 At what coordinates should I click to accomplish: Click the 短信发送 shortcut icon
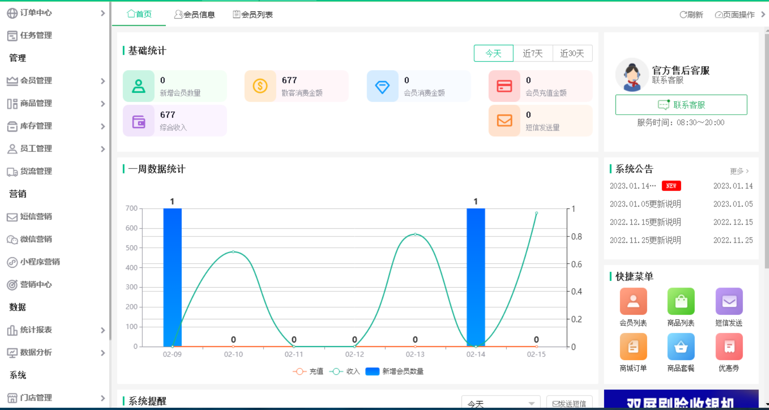point(729,301)
